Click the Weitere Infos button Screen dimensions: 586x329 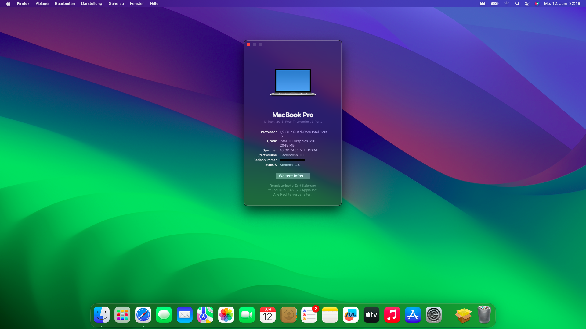point(293,176)
